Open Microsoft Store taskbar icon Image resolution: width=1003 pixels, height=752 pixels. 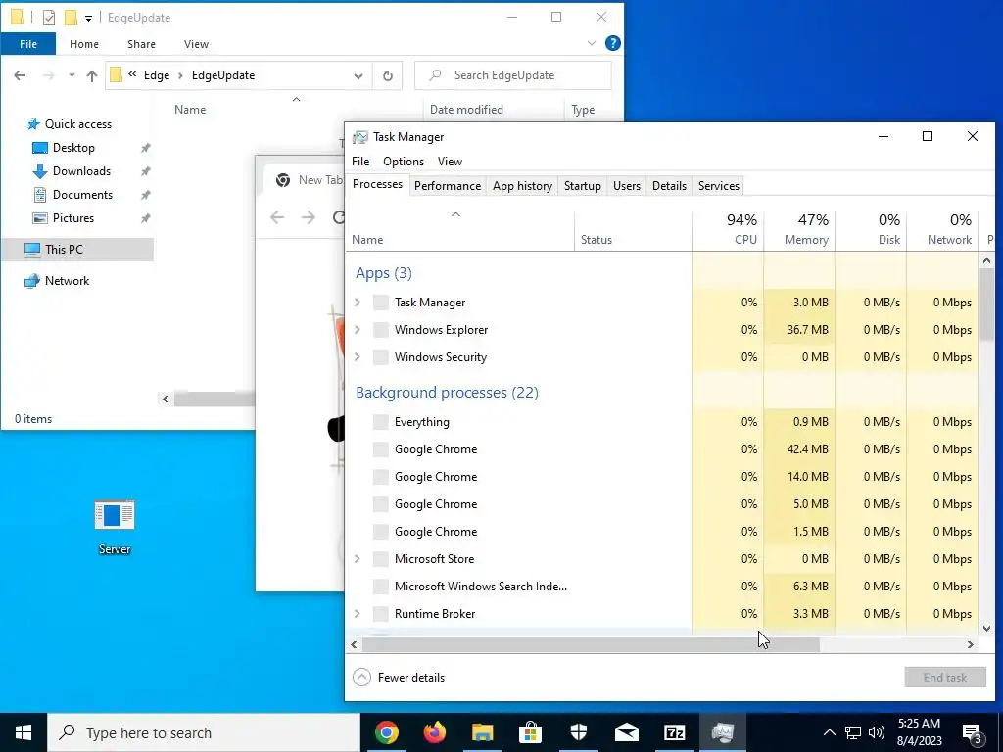click(x=530, y=732)
